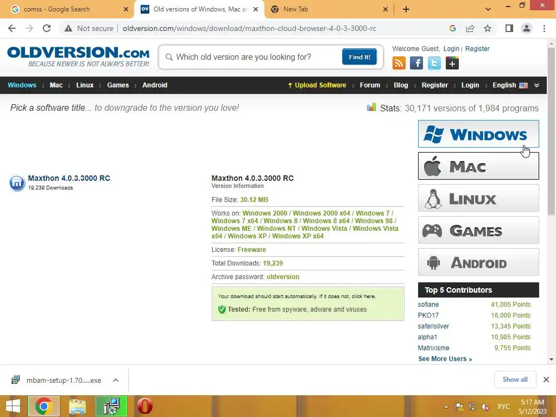556x417 pixels.
Task: Click the muted volume tray icon
Action: pos(485,407)
